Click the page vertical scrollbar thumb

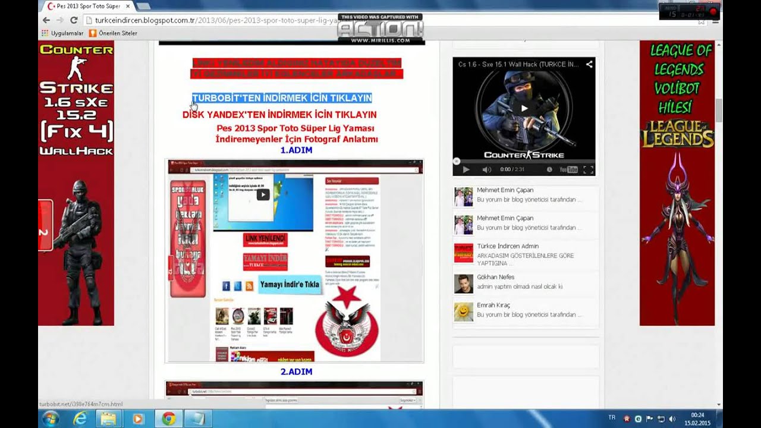pyautogui.click(x=719, y=110)
